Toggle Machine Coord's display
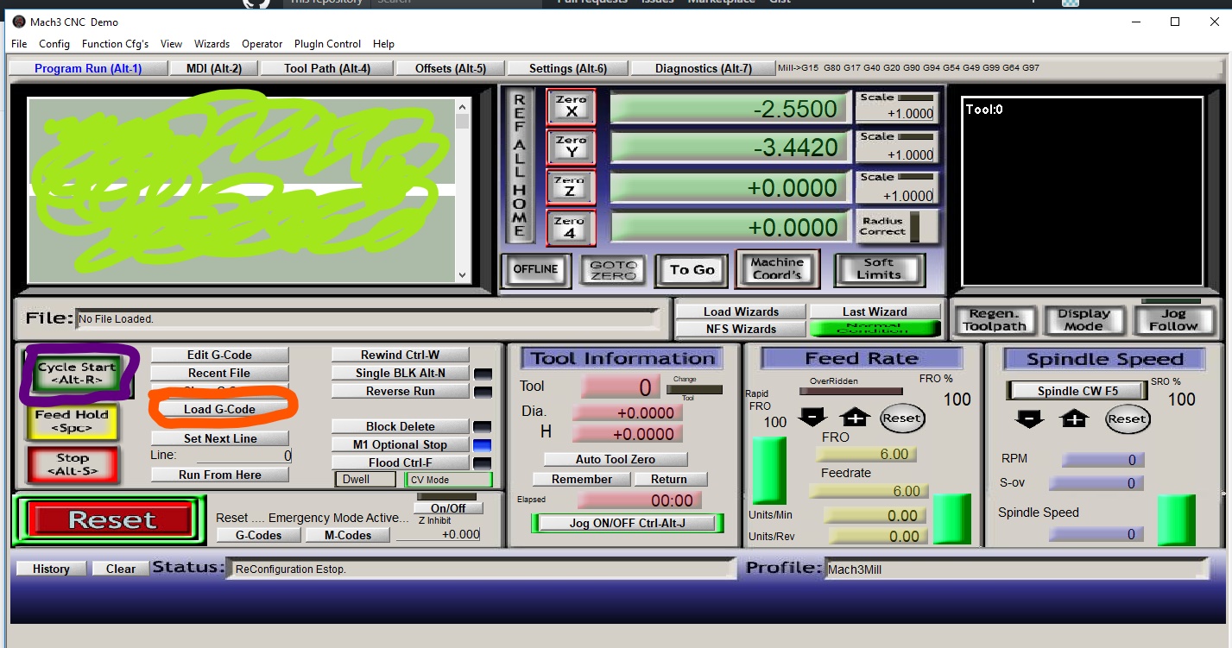 tap(776, 269)
